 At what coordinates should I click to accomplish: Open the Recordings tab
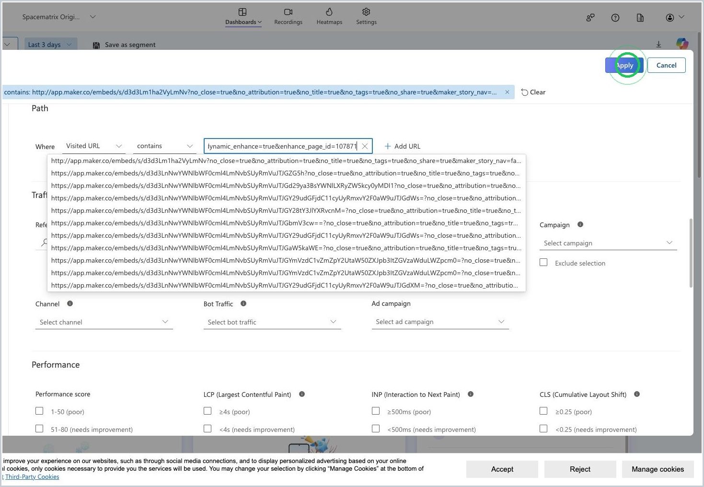point(288,17)
